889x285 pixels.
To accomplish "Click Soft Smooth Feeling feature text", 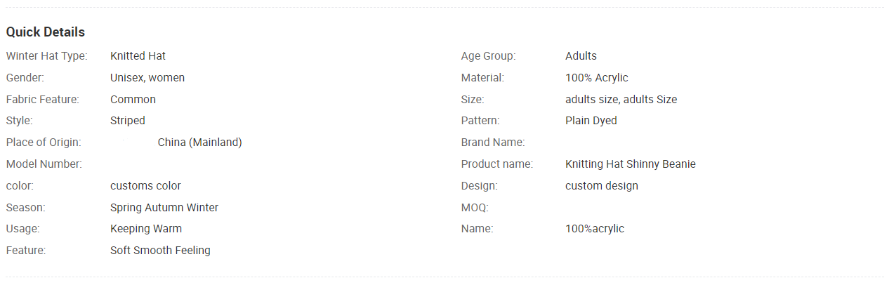I will 160,251.
